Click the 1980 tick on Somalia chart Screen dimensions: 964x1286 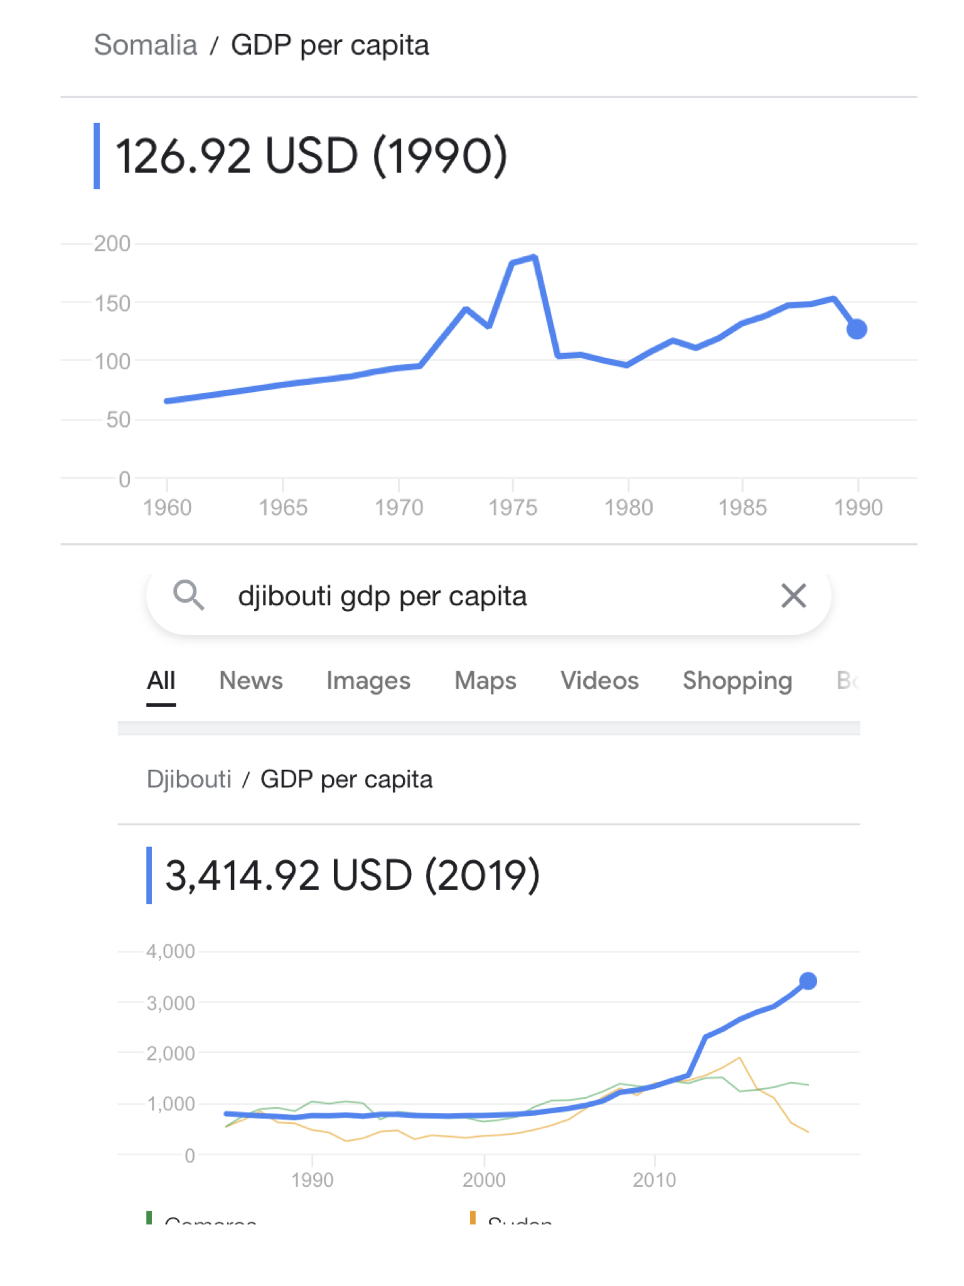coord(628,507)
